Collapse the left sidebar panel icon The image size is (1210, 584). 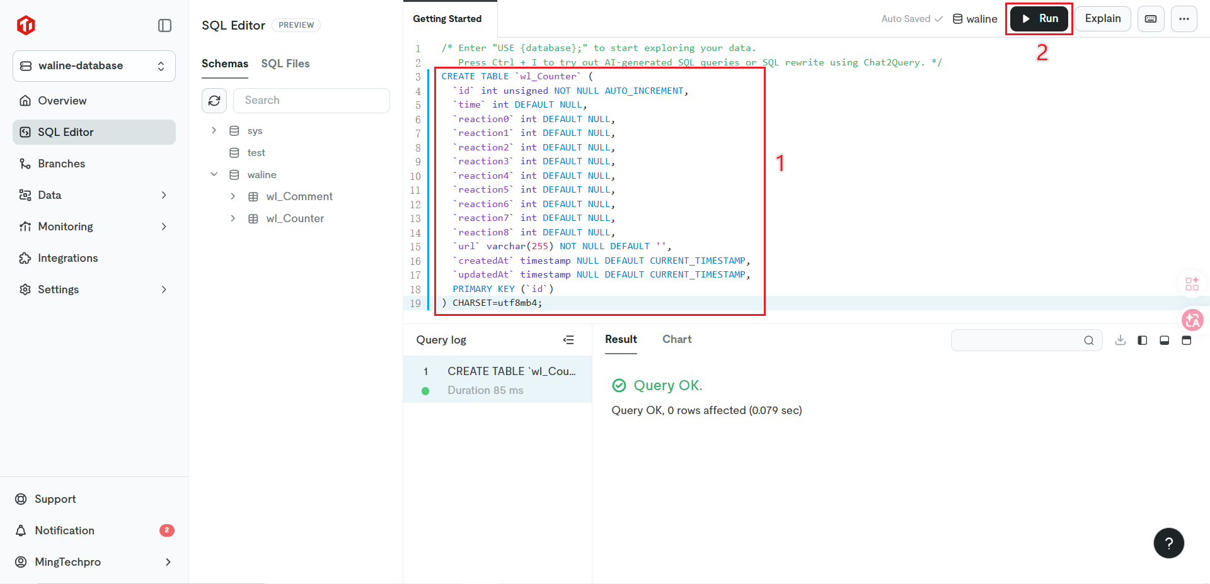pos(164,25)
